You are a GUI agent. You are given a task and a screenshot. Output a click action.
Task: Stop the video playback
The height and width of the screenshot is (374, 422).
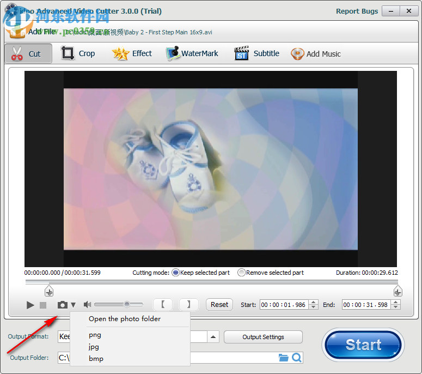coord(43,305)
